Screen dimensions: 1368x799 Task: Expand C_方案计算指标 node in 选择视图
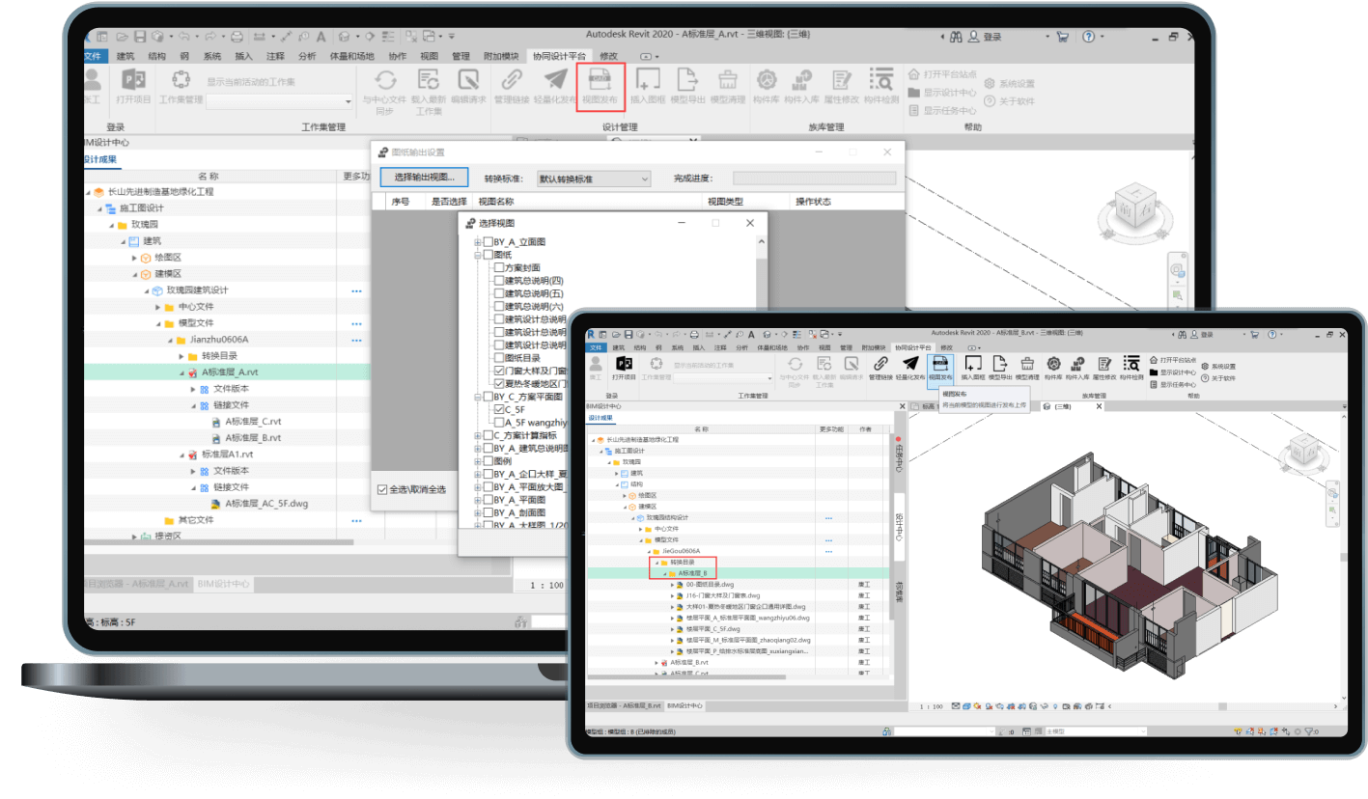(477, 435)
